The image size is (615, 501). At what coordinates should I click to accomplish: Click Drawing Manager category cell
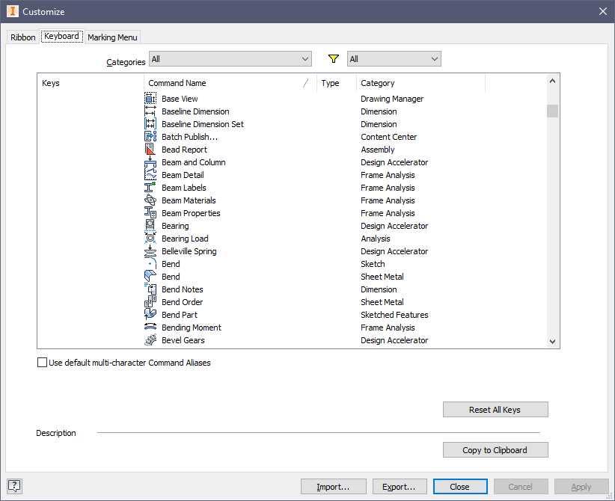point(392,99)
